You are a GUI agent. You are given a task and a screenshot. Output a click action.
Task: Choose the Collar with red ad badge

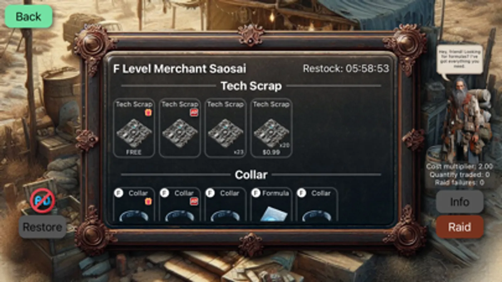coord(180,204)
